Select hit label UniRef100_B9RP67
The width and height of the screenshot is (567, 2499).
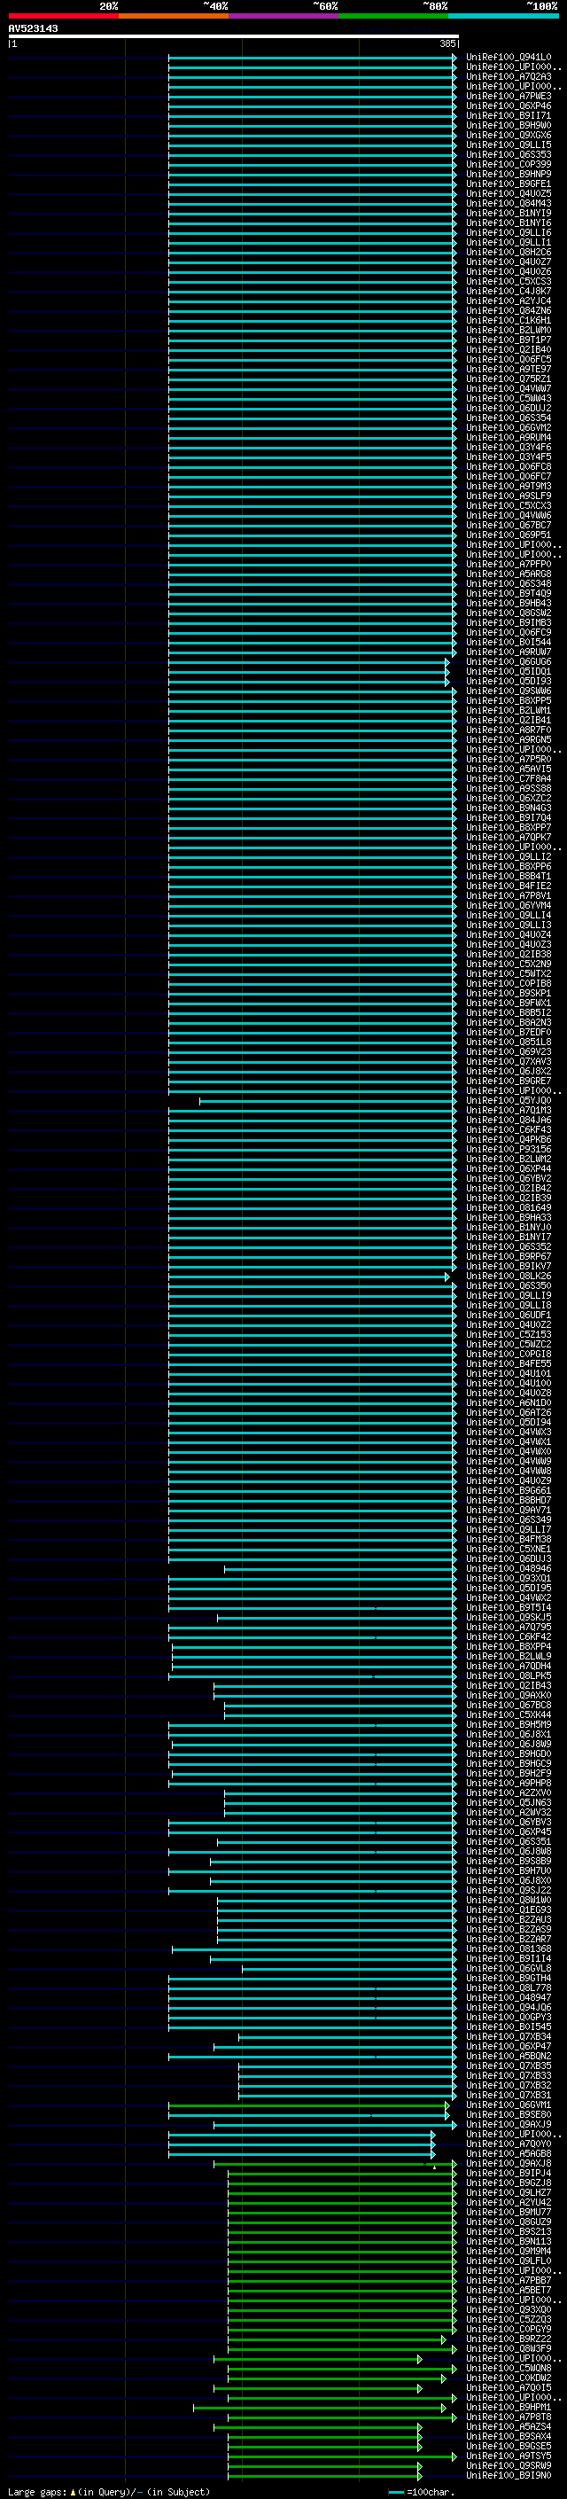tap(508, 1256)
